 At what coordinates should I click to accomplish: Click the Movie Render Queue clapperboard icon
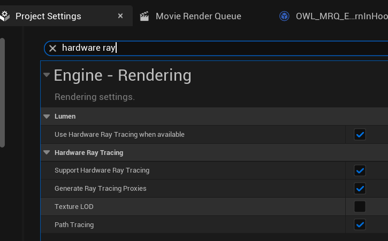tap(144, 17)
